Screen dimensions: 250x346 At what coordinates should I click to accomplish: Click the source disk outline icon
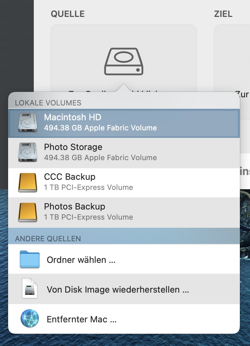124,61
